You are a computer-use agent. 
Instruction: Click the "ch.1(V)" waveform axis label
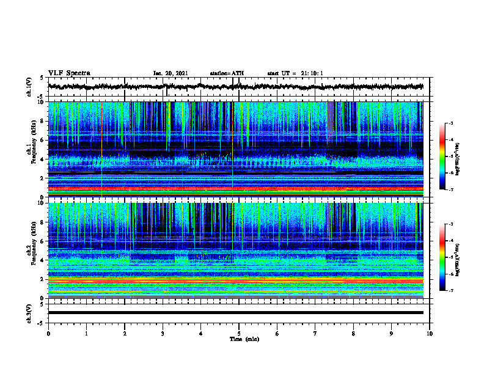click(29, 87)
